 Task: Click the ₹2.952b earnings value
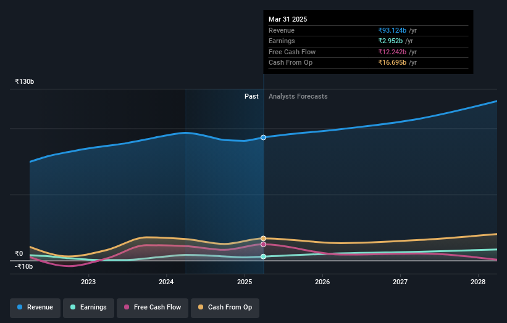click(391, 41)
